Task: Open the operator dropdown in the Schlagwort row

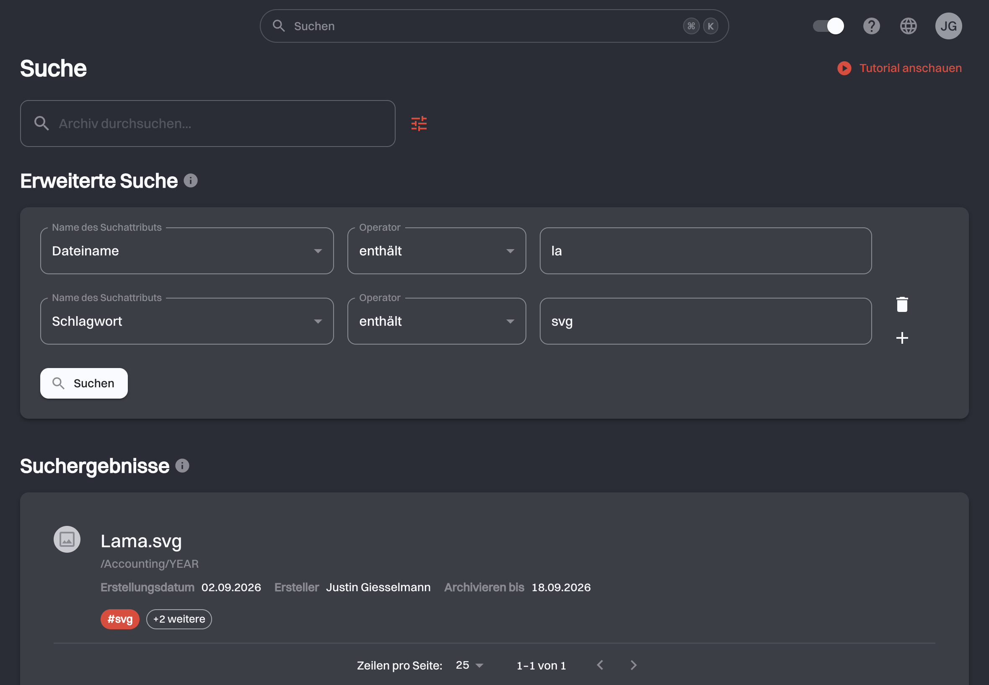Action: [x=437, y=321]
